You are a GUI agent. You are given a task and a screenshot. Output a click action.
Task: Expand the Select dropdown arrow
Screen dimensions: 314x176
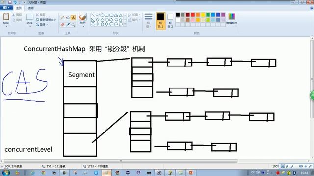coord(30,27)
